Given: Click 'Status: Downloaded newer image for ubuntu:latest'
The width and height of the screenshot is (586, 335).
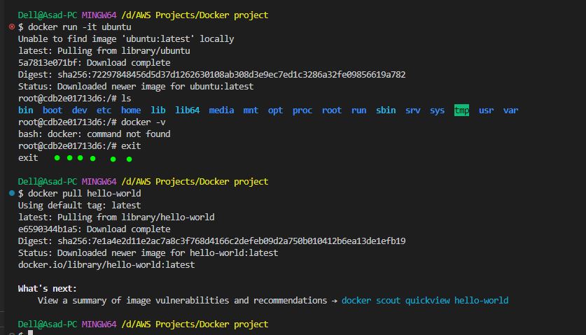Looking at the screenshot, I should 136,86.
